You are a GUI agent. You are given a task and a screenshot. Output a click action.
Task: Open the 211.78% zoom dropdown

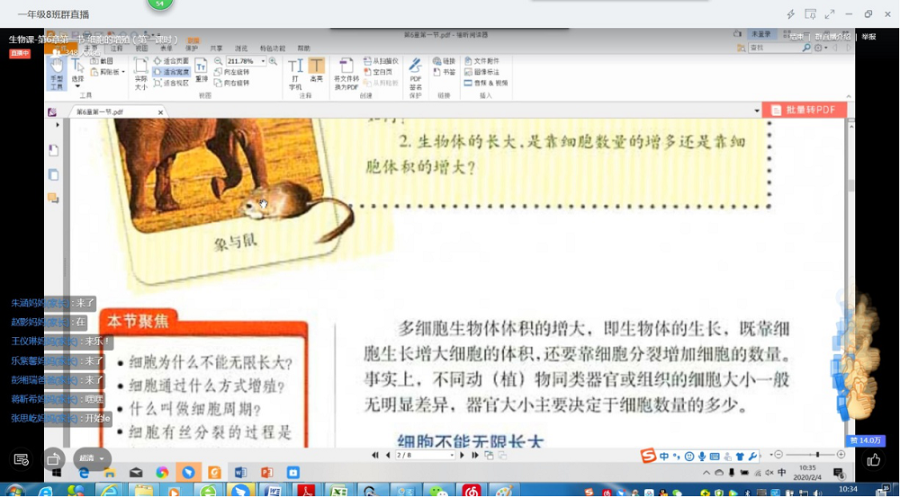tap(263, 61)
